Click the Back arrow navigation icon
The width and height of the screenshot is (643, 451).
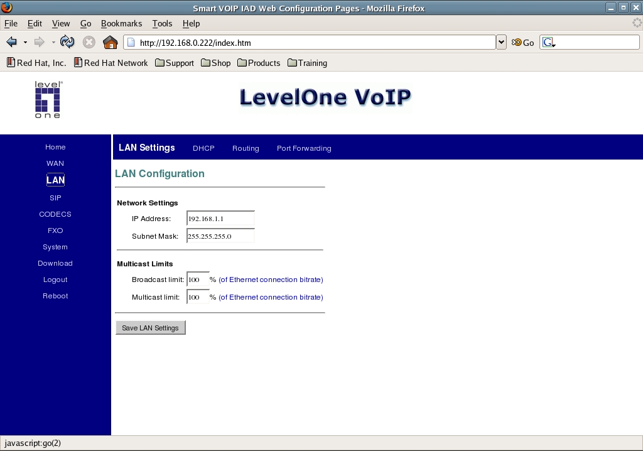tap(11, 42)
